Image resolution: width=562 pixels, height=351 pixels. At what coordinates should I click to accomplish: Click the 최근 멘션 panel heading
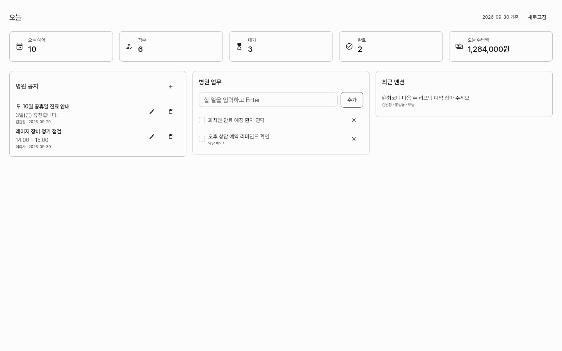pos(393,82)
